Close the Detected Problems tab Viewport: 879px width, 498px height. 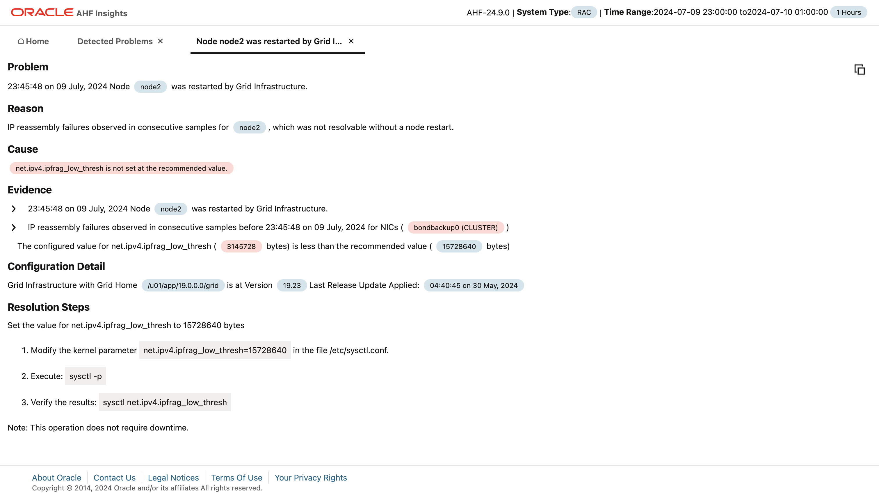click(x=160, y=41)
